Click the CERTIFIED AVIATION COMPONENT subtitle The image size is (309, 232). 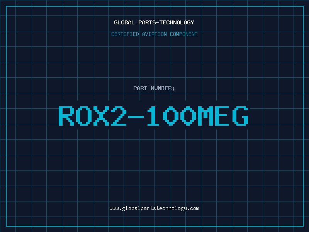(154, 34)
